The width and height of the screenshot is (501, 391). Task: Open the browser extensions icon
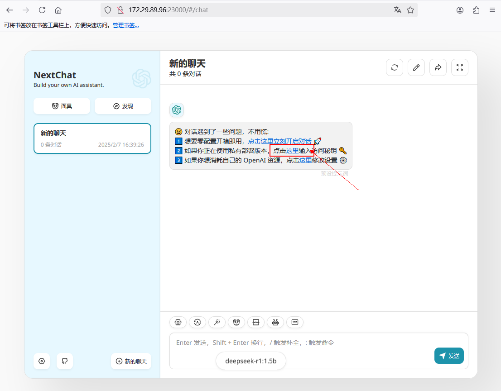coord(477,10)
